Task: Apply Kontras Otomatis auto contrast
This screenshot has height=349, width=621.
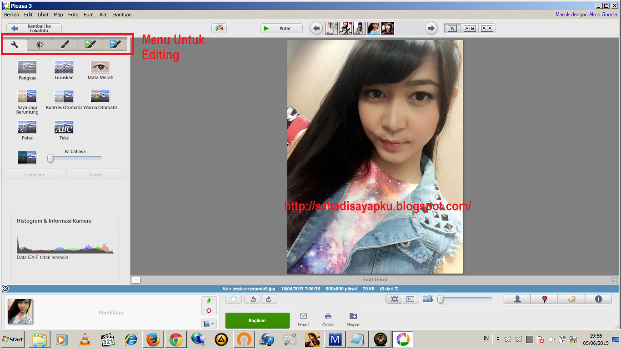Action: coord(64,100)
